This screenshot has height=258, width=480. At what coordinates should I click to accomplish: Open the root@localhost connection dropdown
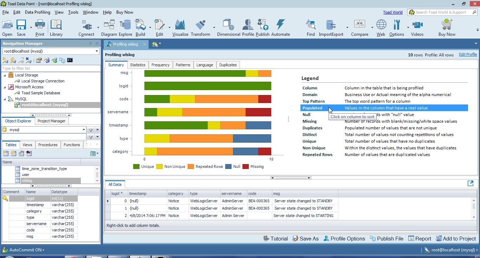97,51
